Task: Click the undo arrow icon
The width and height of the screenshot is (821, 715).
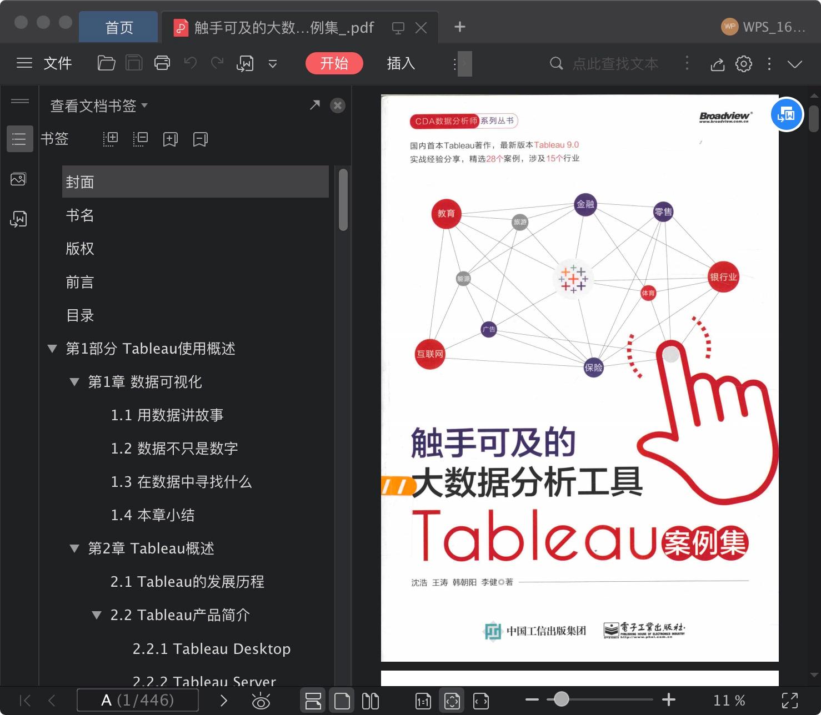Action: (191, 63)
